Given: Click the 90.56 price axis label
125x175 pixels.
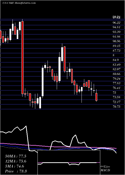Looking at the screenshot, I should [x=116, y=41].
